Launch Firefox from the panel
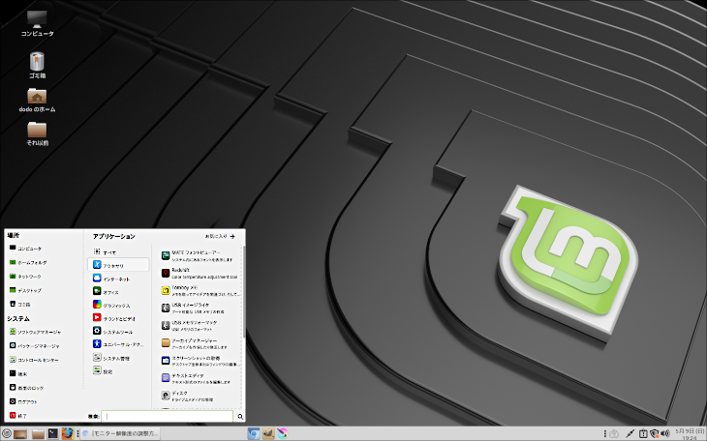Viewport: 707px width, 441px height. [x=68, y=434]
